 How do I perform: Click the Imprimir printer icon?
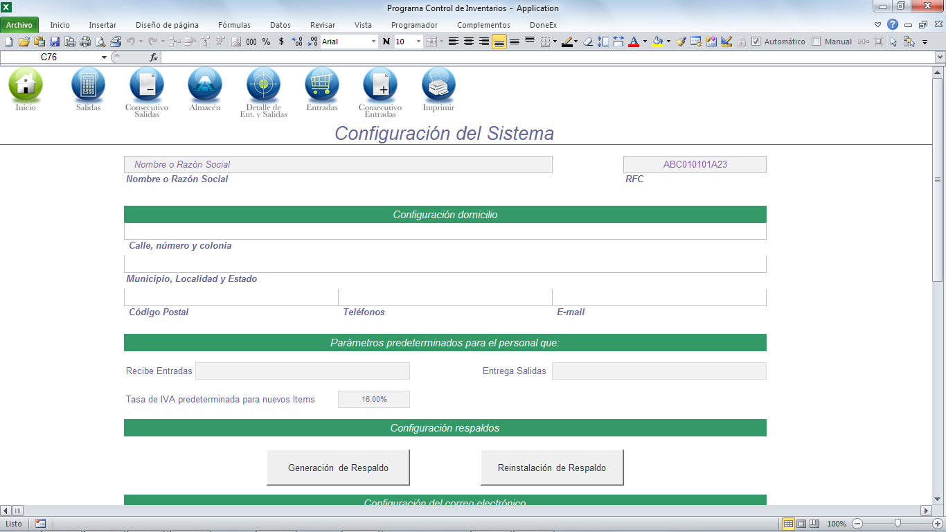point(438,85)
